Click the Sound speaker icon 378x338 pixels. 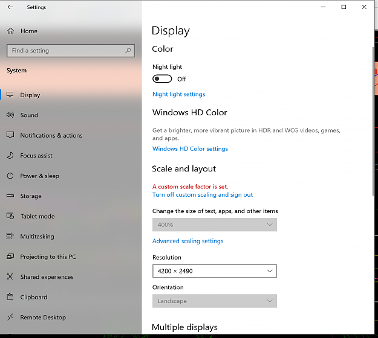click(10, 115)
